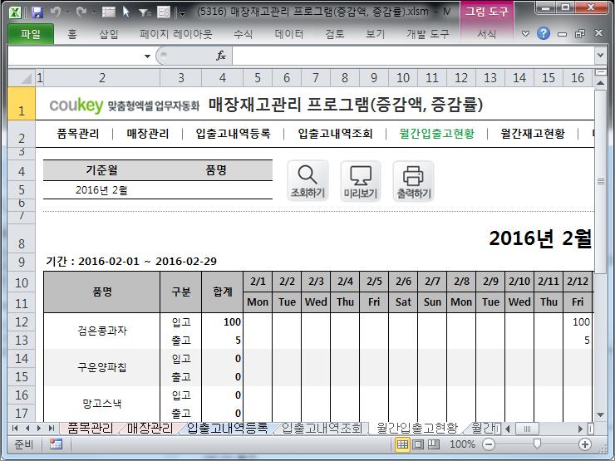Jump to last sheet tab arrow

point(52,428)
